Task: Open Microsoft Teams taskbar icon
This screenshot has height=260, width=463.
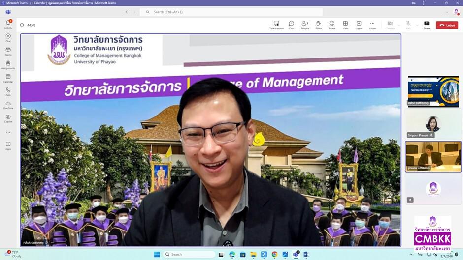Action: click(x=296, y=254)
